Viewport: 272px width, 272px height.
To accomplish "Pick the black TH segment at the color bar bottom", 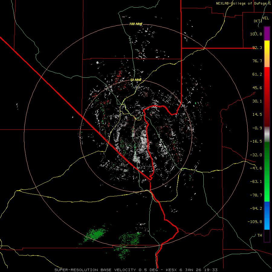I will [x=267, y=236].
